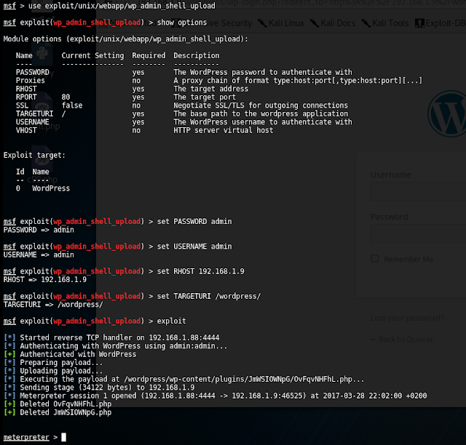Click the Python file icon on desktop
The image size is (466, 445).
point(42,53)
